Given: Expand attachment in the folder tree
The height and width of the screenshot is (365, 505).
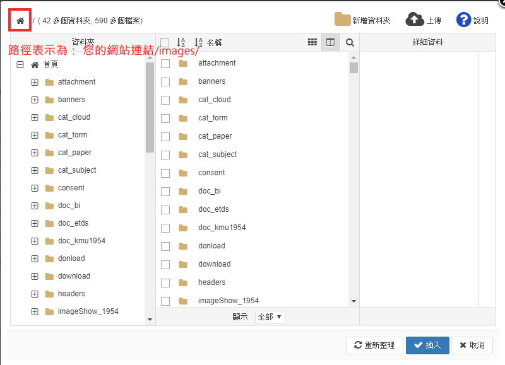Looking at the screenshot, I should [35, 83].
